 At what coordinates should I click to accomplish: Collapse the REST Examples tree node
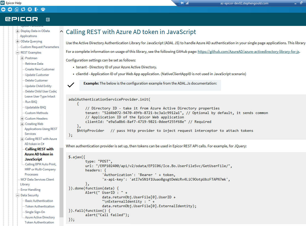(x=18, y=53)
